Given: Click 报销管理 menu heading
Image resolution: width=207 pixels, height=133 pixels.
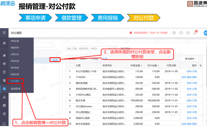Looking at the screenshot, I should point(16,89).
